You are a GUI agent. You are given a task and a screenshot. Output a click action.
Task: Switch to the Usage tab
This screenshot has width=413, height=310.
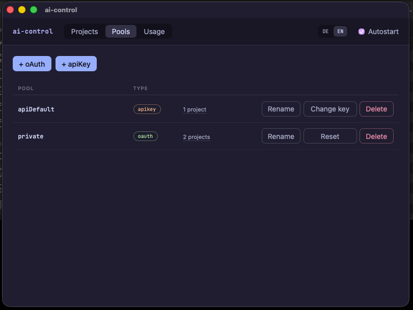pos(154,32)
